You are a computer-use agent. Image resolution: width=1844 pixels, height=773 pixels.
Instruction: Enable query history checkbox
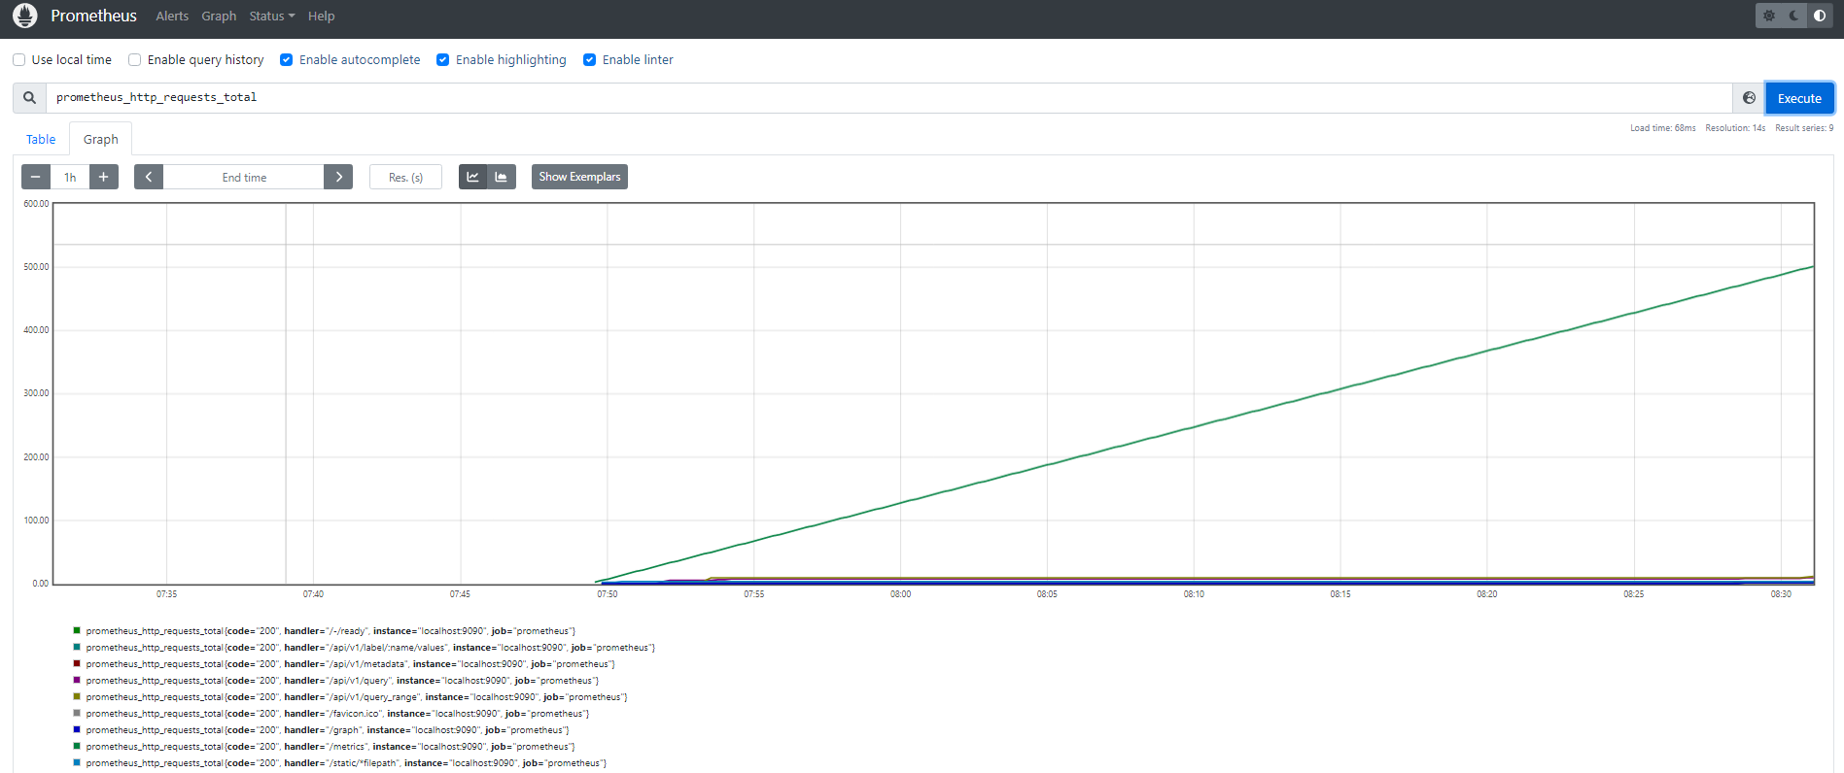[135, 60]
